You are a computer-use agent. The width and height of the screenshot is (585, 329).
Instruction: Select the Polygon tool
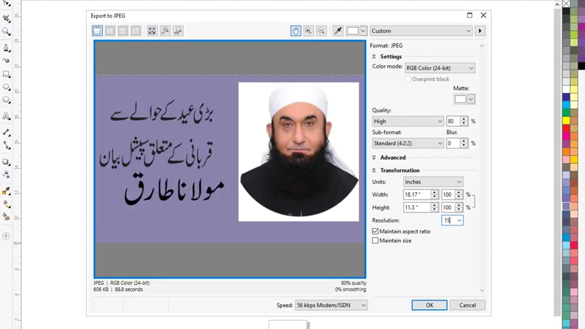(6, 100)
